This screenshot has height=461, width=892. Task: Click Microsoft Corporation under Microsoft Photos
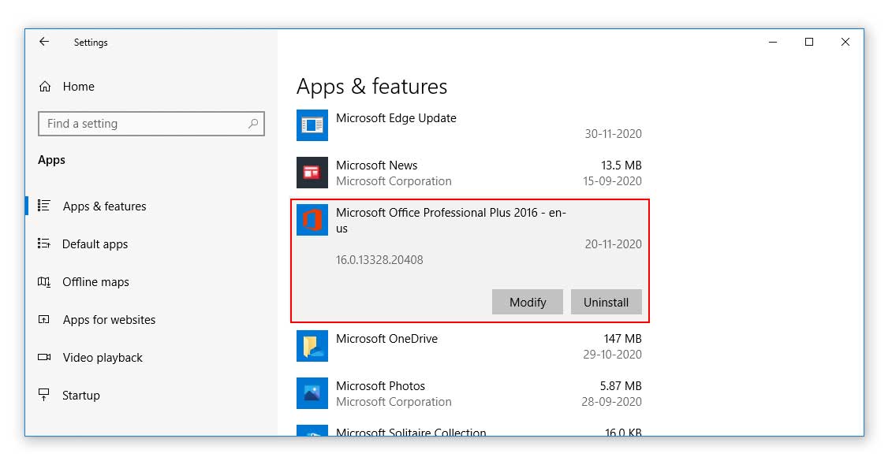tap(394, 402)
